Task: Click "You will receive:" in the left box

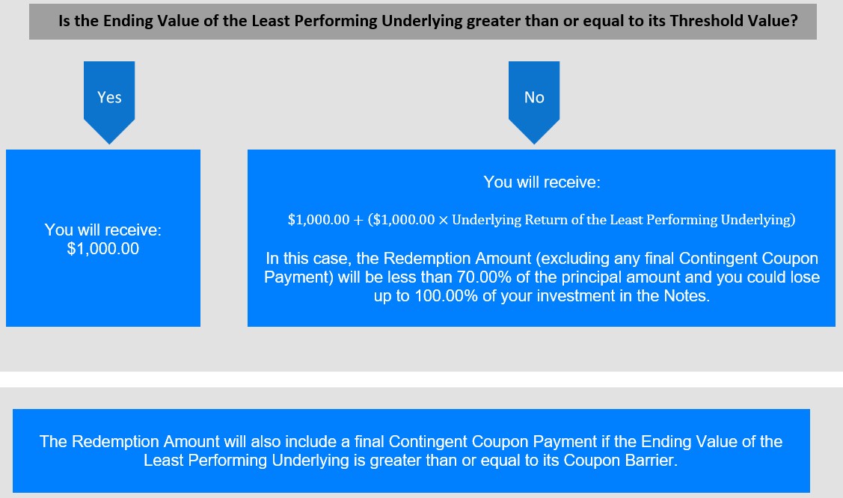Action: pos(103,230)
